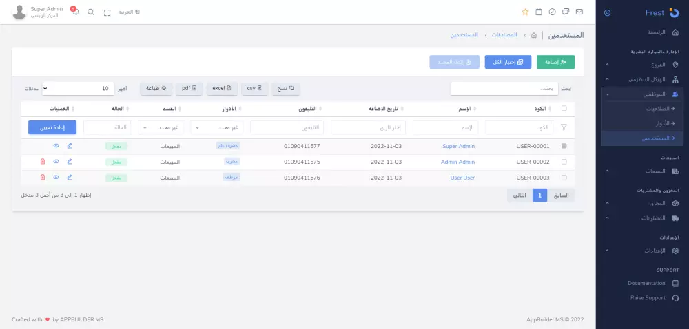This screenshot has width=689, height=329.
Task: Click the excel export button
Action: [222, 89]
